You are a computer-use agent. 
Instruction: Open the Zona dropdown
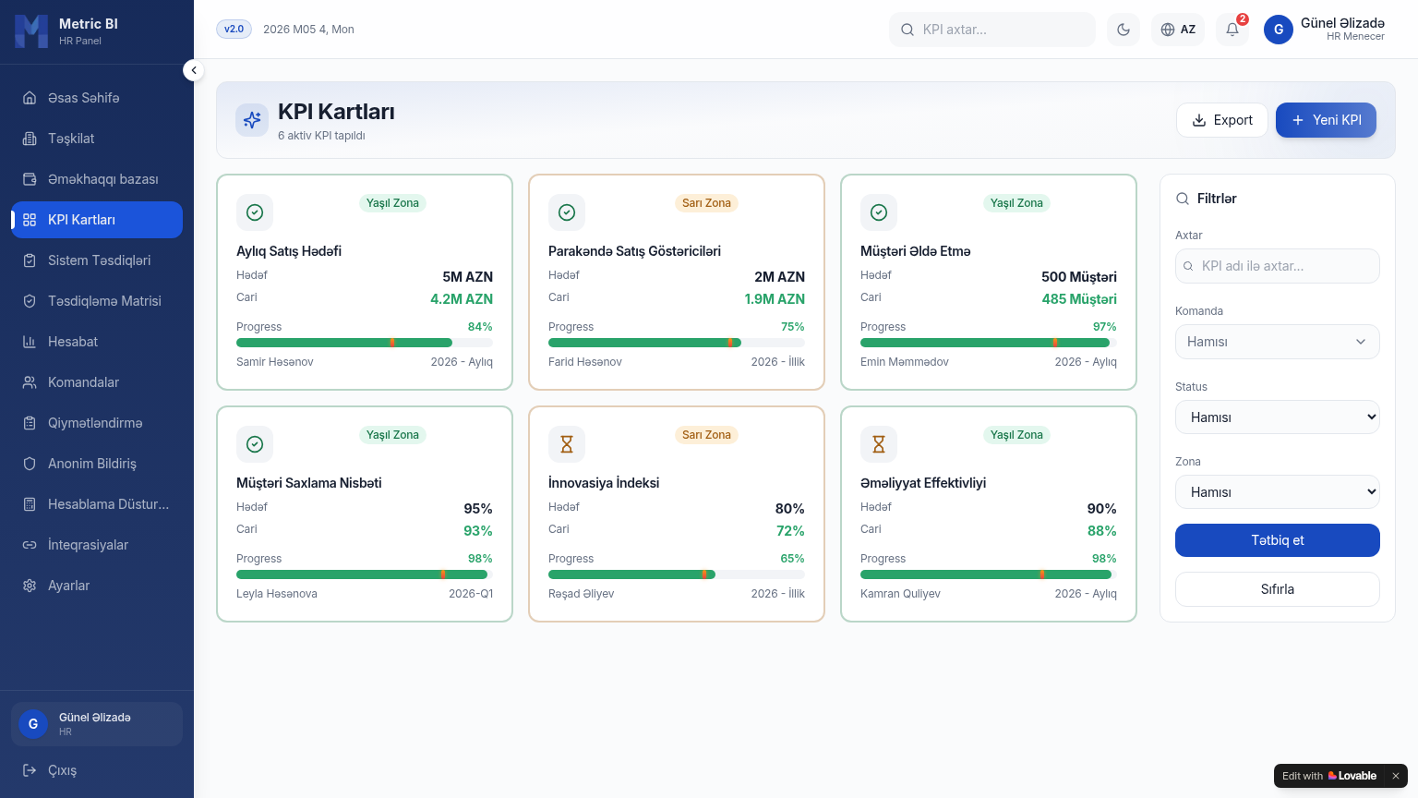click(x=1278, y=492)
